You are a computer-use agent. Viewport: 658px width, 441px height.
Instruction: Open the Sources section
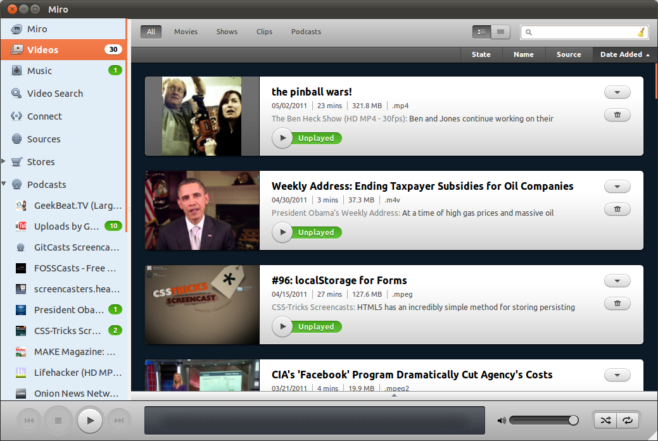click(x=63, y=139)
